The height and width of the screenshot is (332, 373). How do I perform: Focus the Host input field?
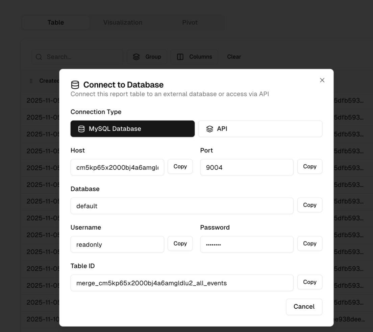[117, 167]
